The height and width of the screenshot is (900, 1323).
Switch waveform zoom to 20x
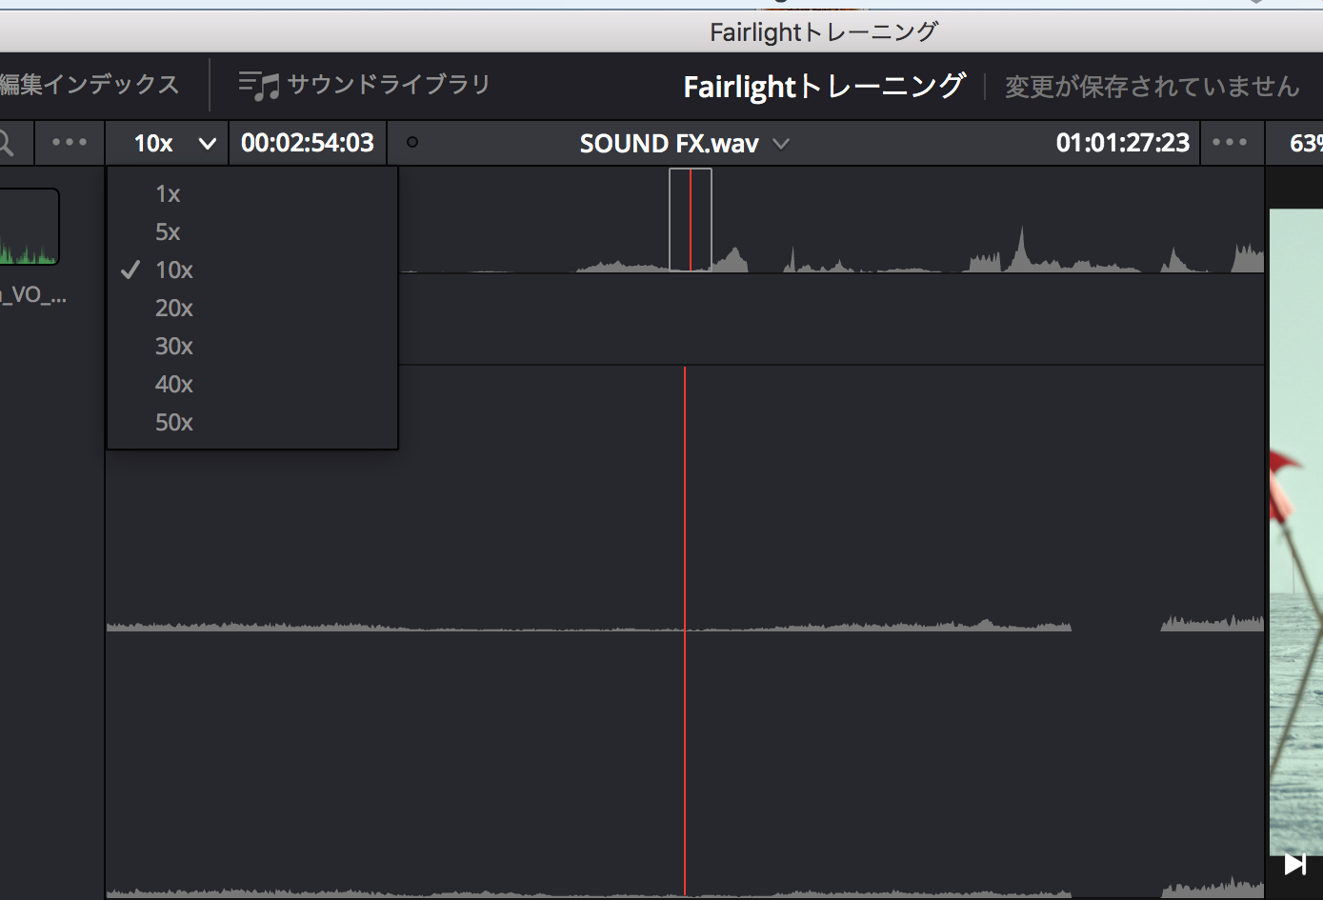(173, 309)
